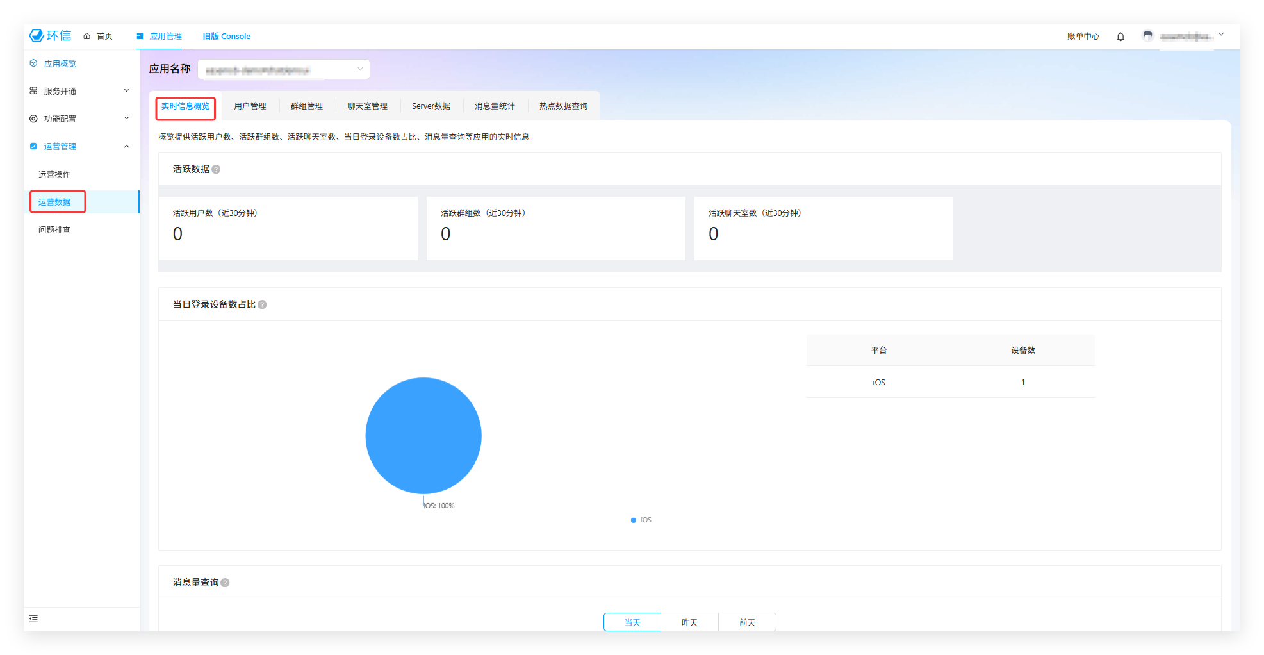Click help icon beside 当日登录设备数占比
Viewport: 1264px width, 655px height.
262,304
